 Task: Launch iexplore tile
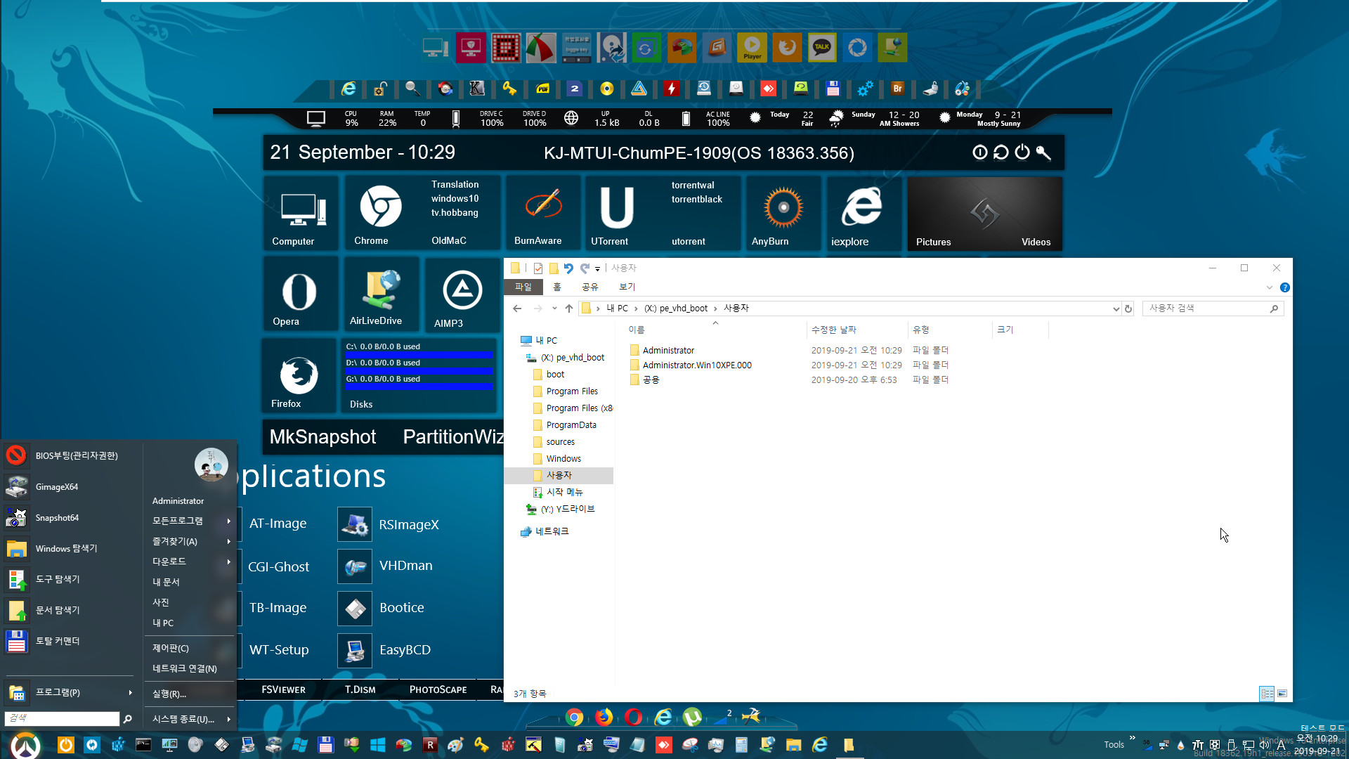point(863,213)
